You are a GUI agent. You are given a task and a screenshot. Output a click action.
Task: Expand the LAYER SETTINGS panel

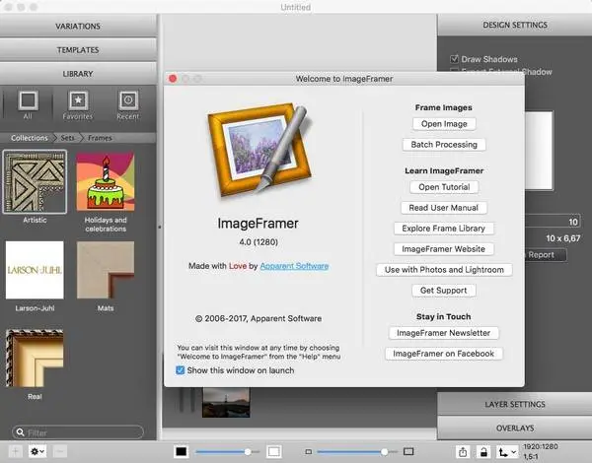[515, 404]
